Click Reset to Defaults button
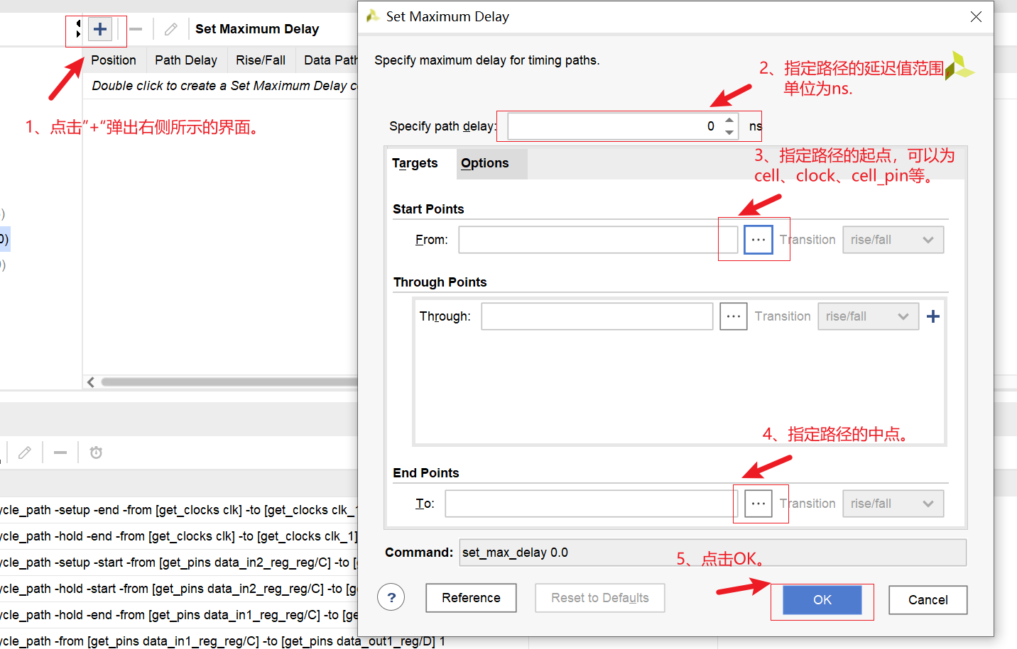 [x=600, y=598]
